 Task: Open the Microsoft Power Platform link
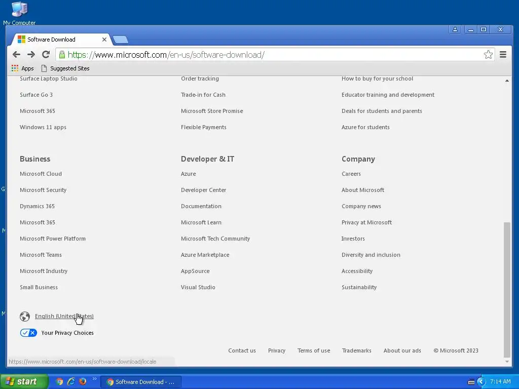point(53,239)
